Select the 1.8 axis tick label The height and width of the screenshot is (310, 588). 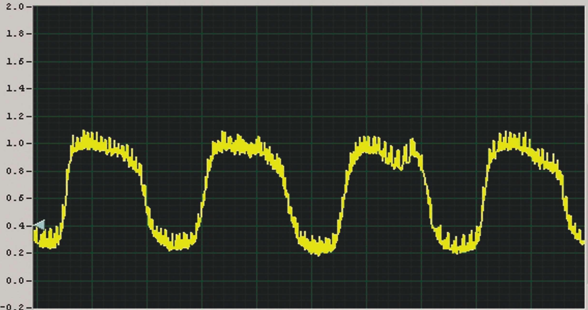pos(14,34)
